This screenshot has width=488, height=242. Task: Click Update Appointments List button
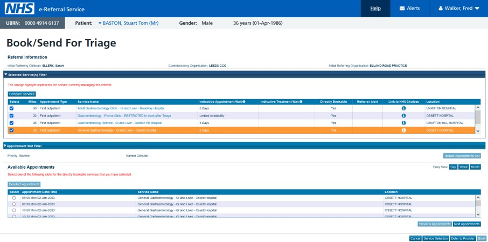point(462,156)
